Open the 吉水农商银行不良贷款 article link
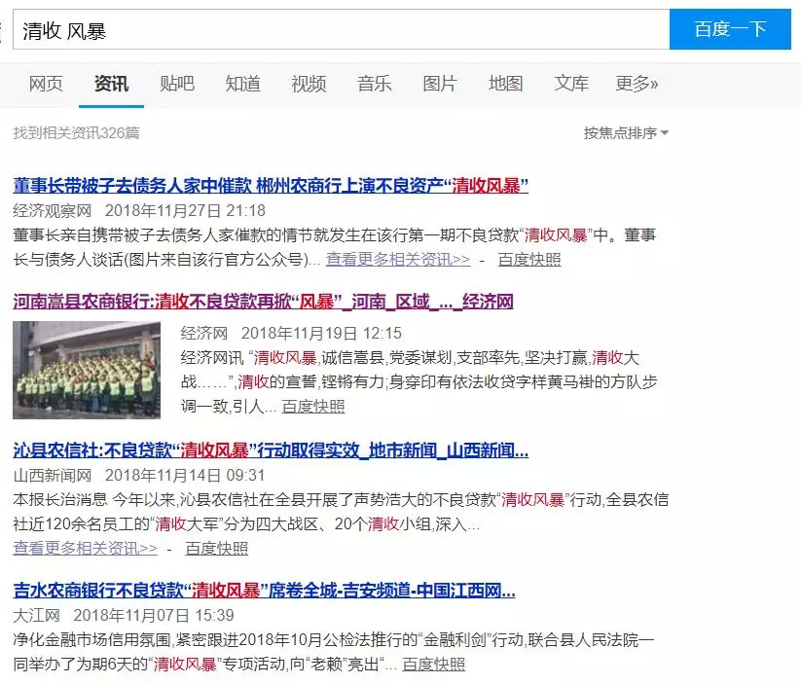The width and height of the screenshot is (801, 684). tap(264, 591)
